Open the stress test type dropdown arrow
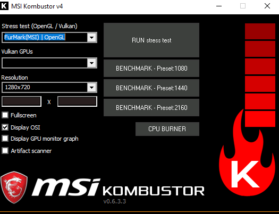 91,38
